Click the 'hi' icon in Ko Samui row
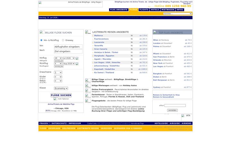The height and width of the screenshot is (144, 231). pyautogui.click(x=132, y=72)
